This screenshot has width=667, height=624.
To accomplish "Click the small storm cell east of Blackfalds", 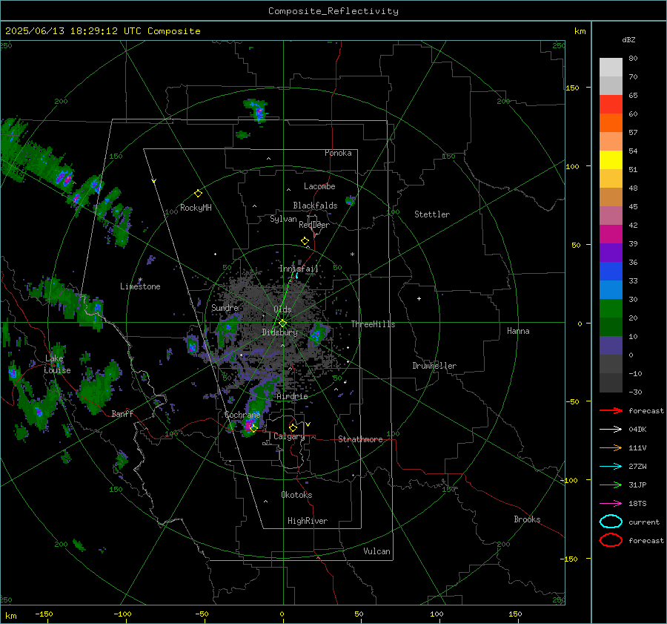I will pos(350,200).
